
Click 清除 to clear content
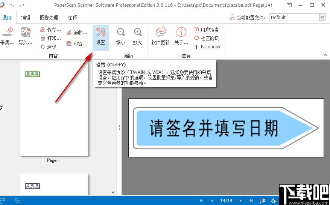pos(49,47)
